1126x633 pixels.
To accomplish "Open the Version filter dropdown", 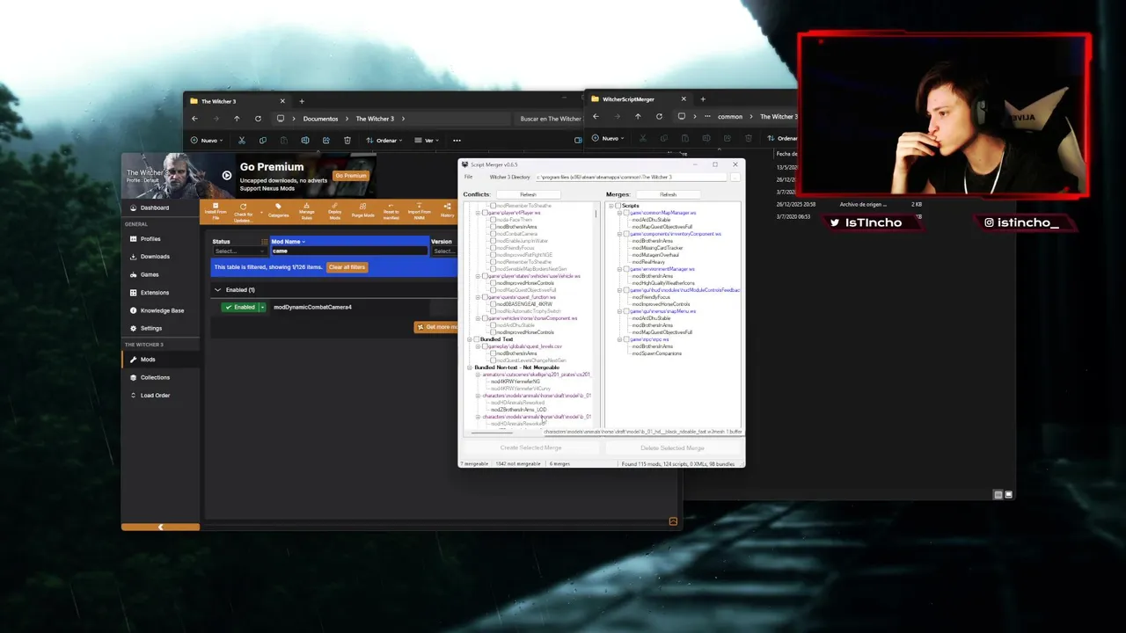I will (x=443, y=251).
